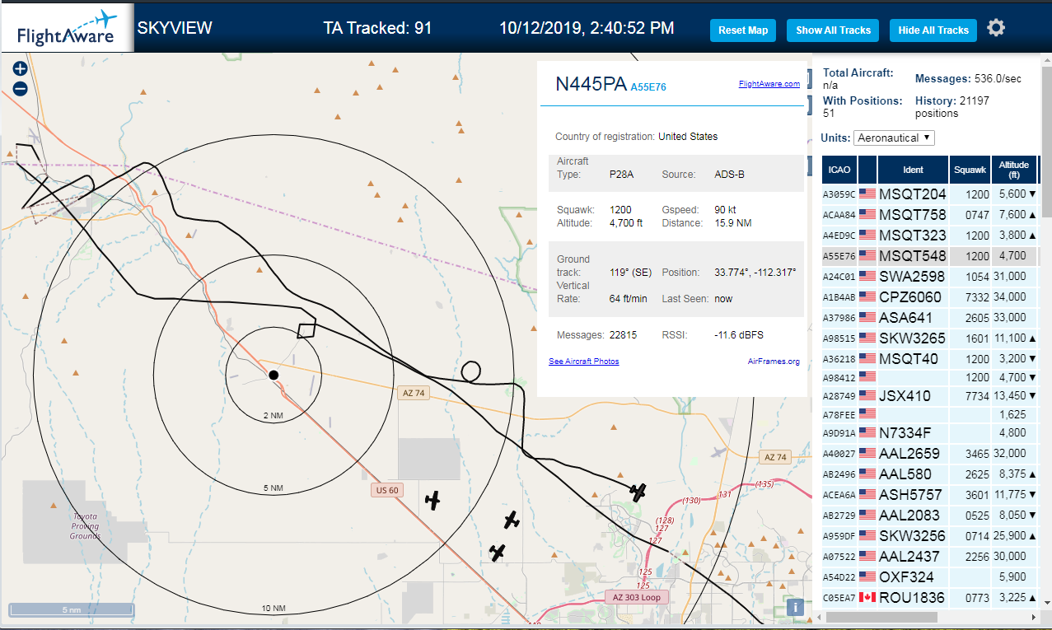This screenshot has height=630, width=1052.
Task: Open the AirFrames.org link
Action: tap(774, 362)
